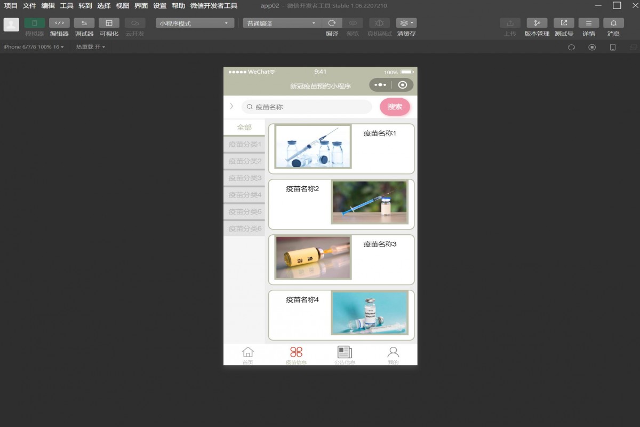This screenshot has height=427, width=640.
Task: Open the 工具 menu
Action: pos(67,6)
